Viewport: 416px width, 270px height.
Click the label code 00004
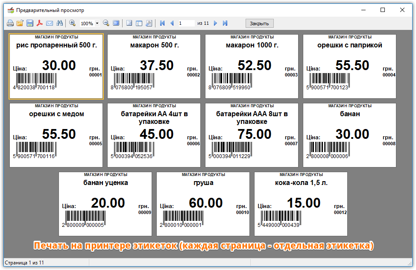[389, 75]
